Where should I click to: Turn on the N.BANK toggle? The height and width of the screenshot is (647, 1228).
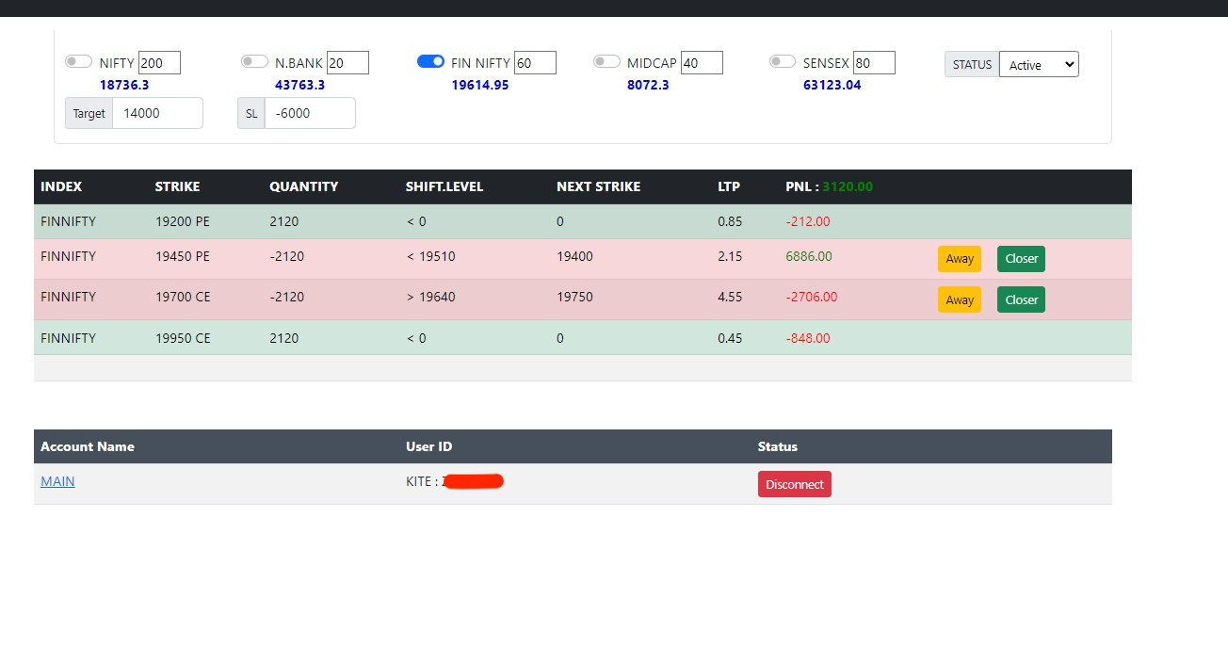(254, 62)
